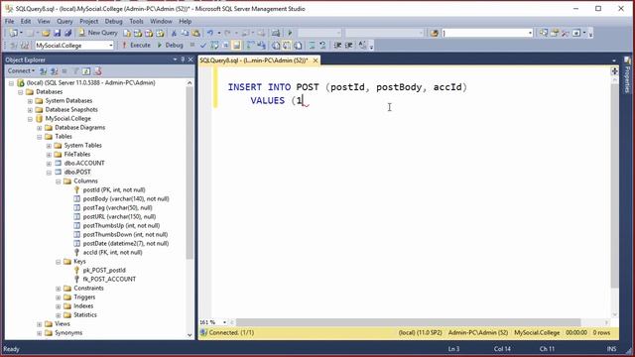The height and width of the screenshot is (357, 635).
Task: Click the Paste icon in toolbar
Action: pyautogui.click(x=195, y=33)
